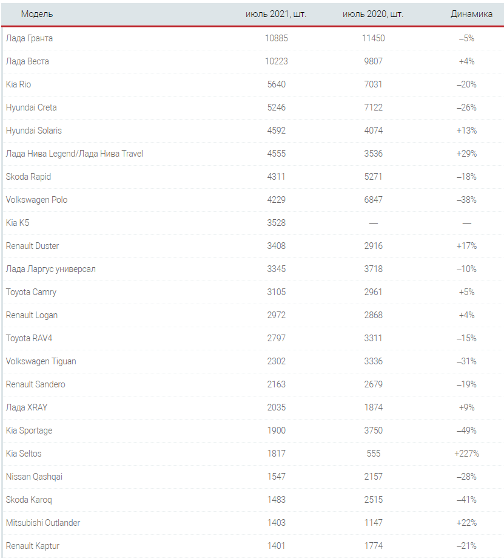Viewport: 504px width, 558px height.
Task: Click the Лада Веста row label
Action: [x=27, y=61]
